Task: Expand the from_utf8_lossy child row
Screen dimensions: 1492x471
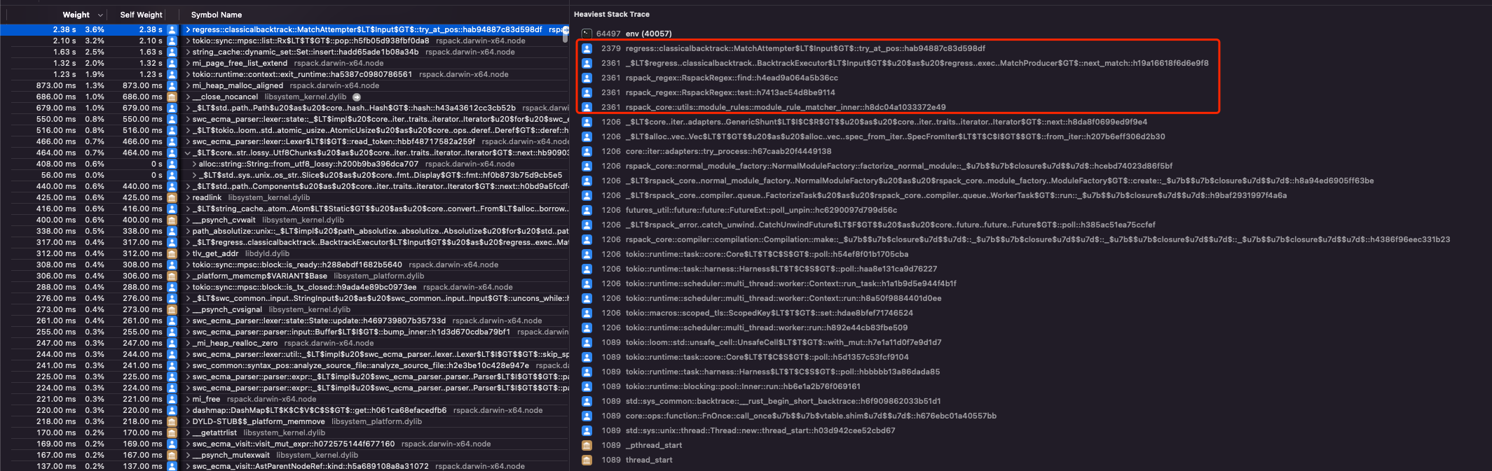Action: point(195,164)
